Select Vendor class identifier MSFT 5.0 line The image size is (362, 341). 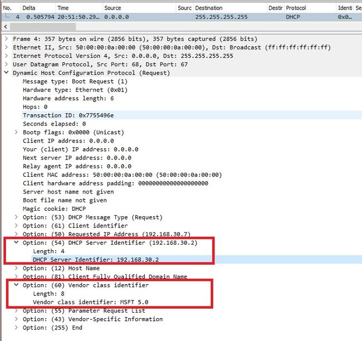pyautogui.click(x=90, y=302)
